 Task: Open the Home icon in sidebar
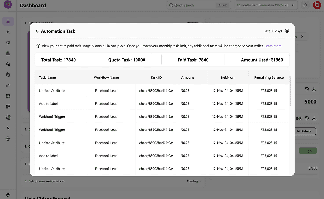[8, 21]
